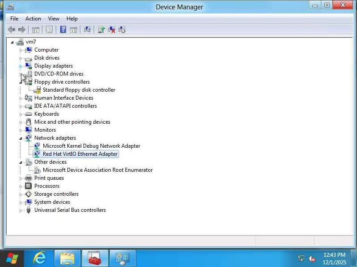Select Microsoft Kernel Debug Network Adapter
357x267 pixels.
pos(91,146)
